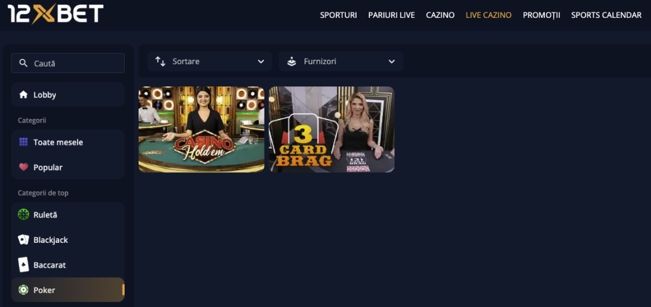Image resolution: width=651 pixels, height=307 pixels.
Task: Click the 12XBET logo
Action: [x=56, y=14]
